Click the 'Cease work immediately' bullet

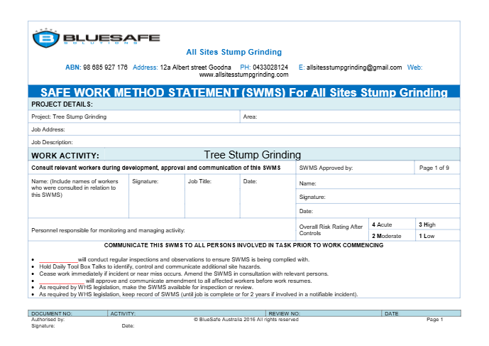[x=184, y=274]
